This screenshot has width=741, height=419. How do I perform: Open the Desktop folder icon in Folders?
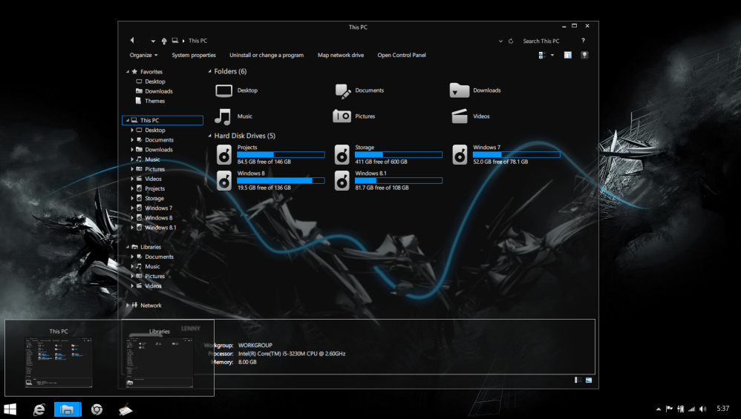224,90
